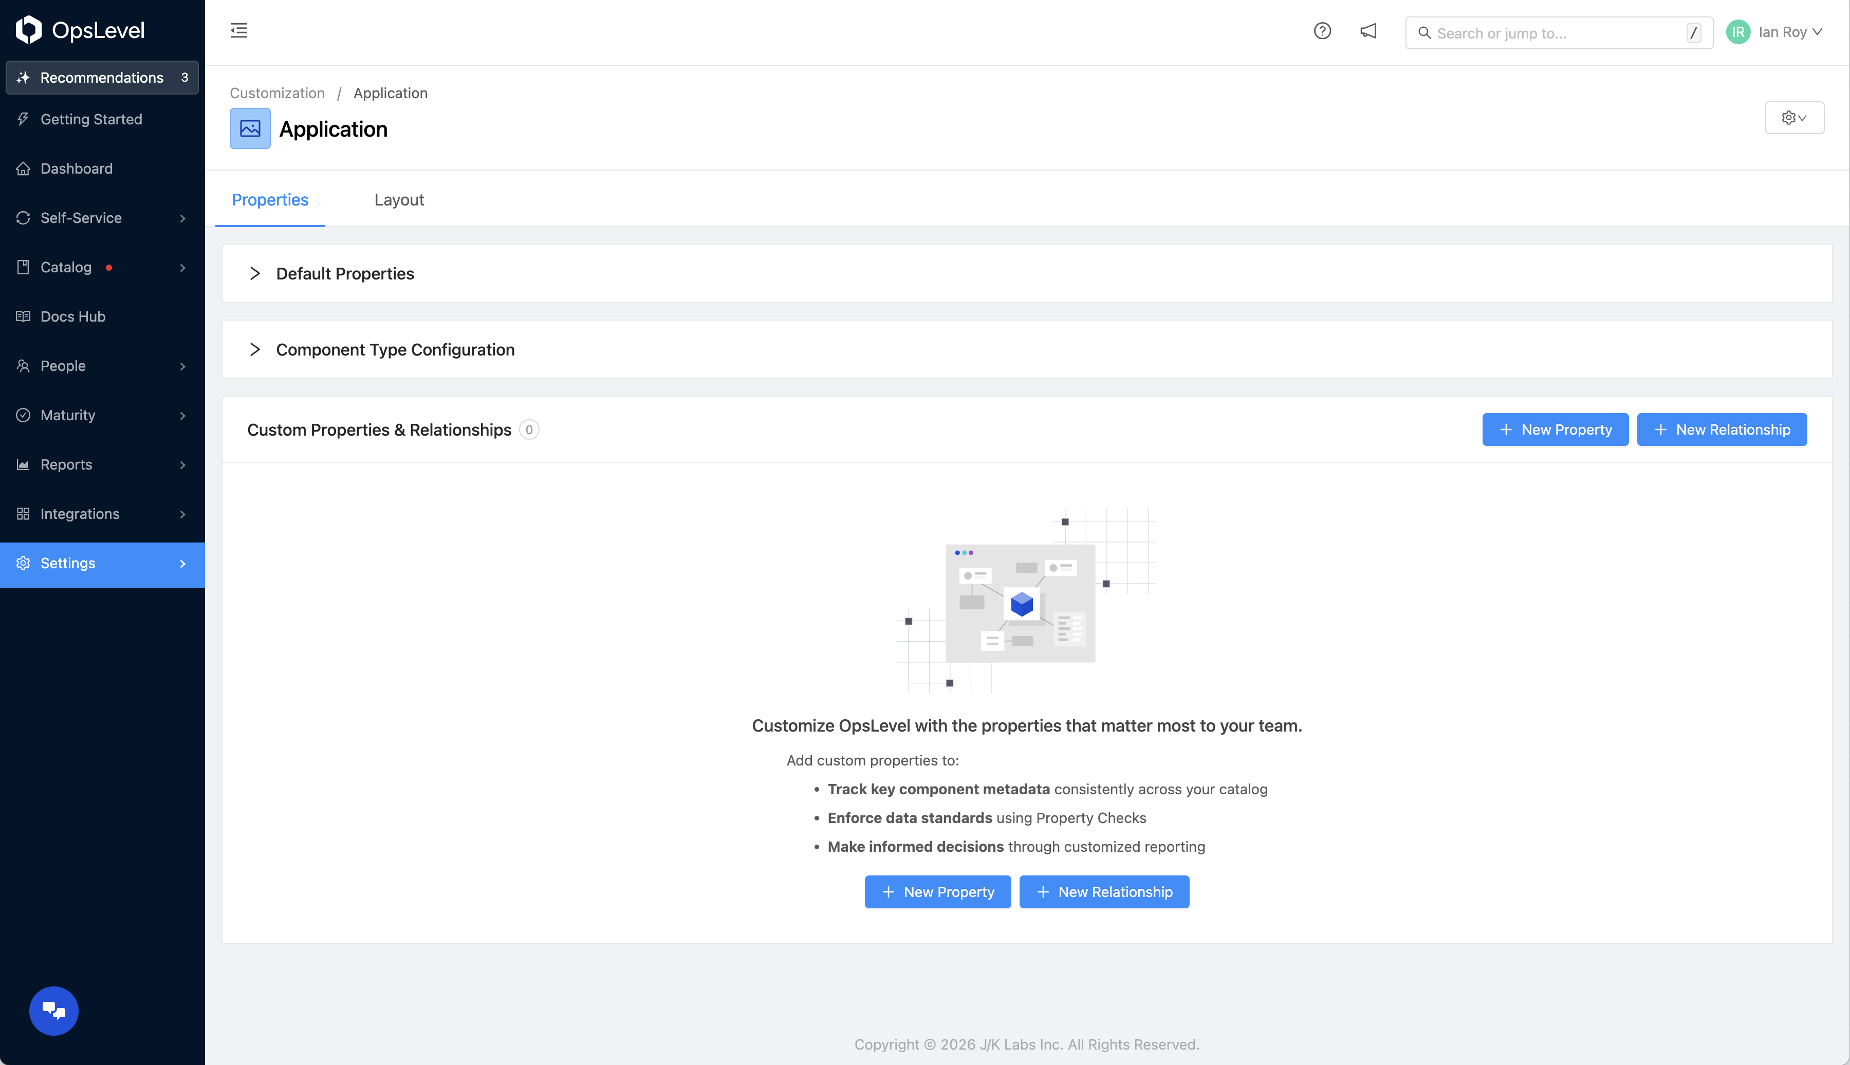This screenshot has width=1850, height=1065.
Task: Click the People icon in sidebar
Action: click(24, 366)
